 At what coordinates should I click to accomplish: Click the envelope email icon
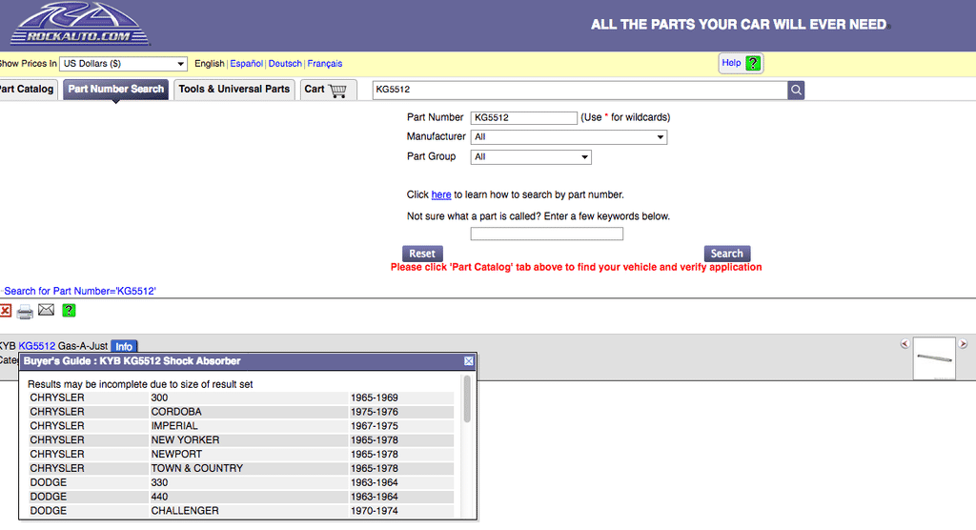point(46,310)
